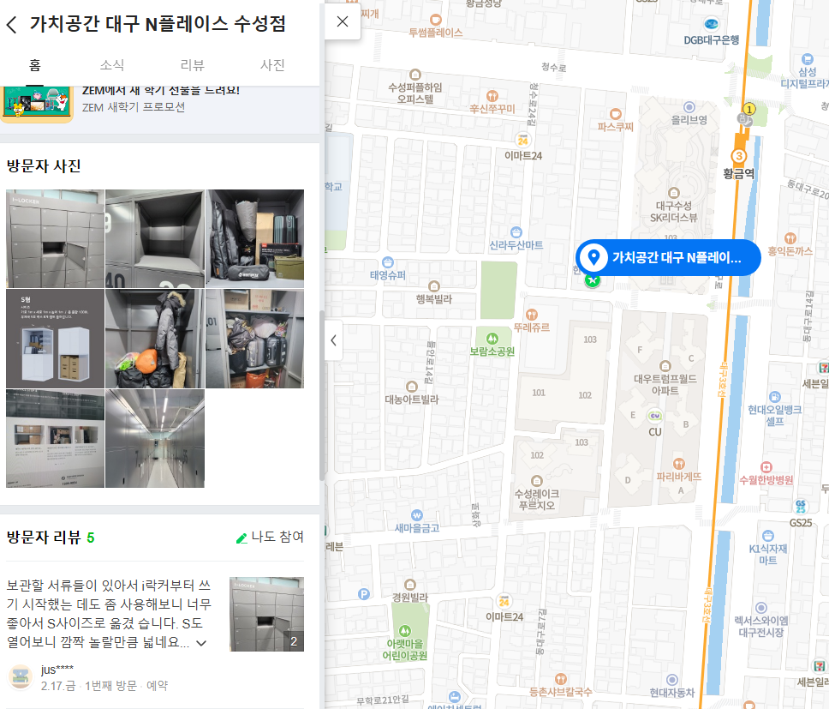Open the hanging jacket locker photo
The width and height of the screenshot is (829, 709).
(155, 339)
